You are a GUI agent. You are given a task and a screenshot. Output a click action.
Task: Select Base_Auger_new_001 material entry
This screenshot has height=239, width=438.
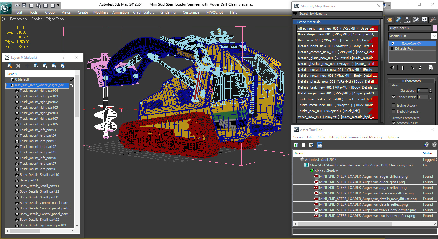[337, 34]
